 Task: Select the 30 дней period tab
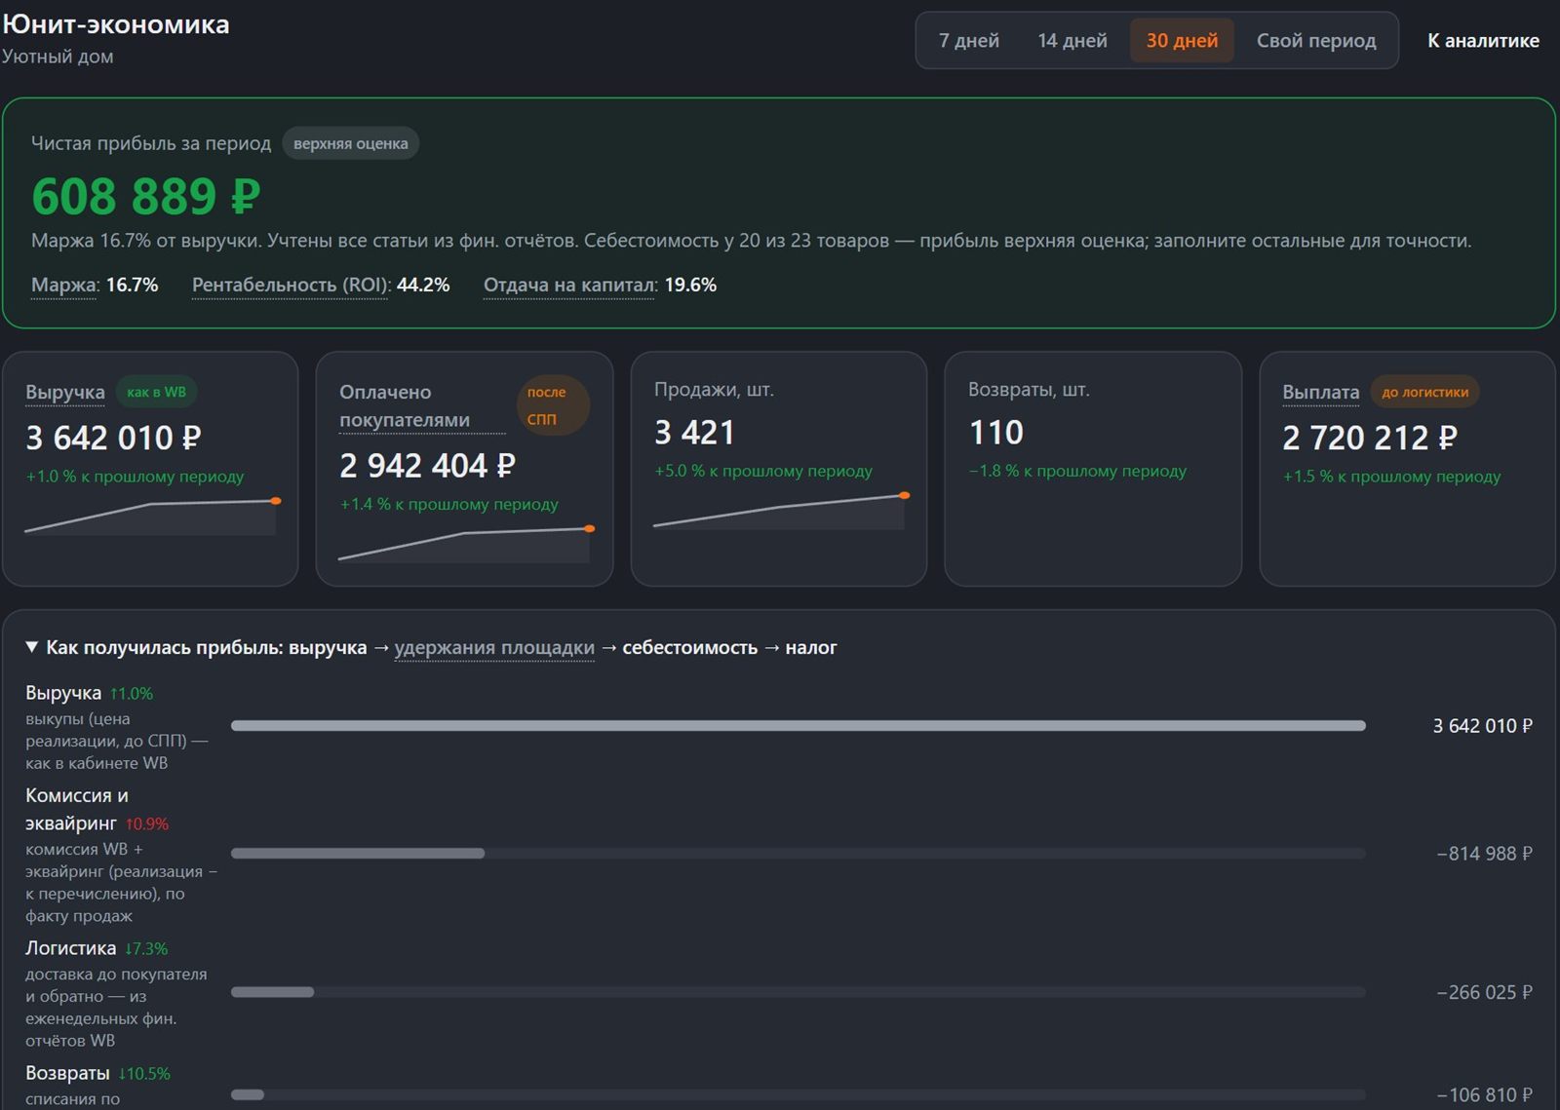coord(1182,41)
